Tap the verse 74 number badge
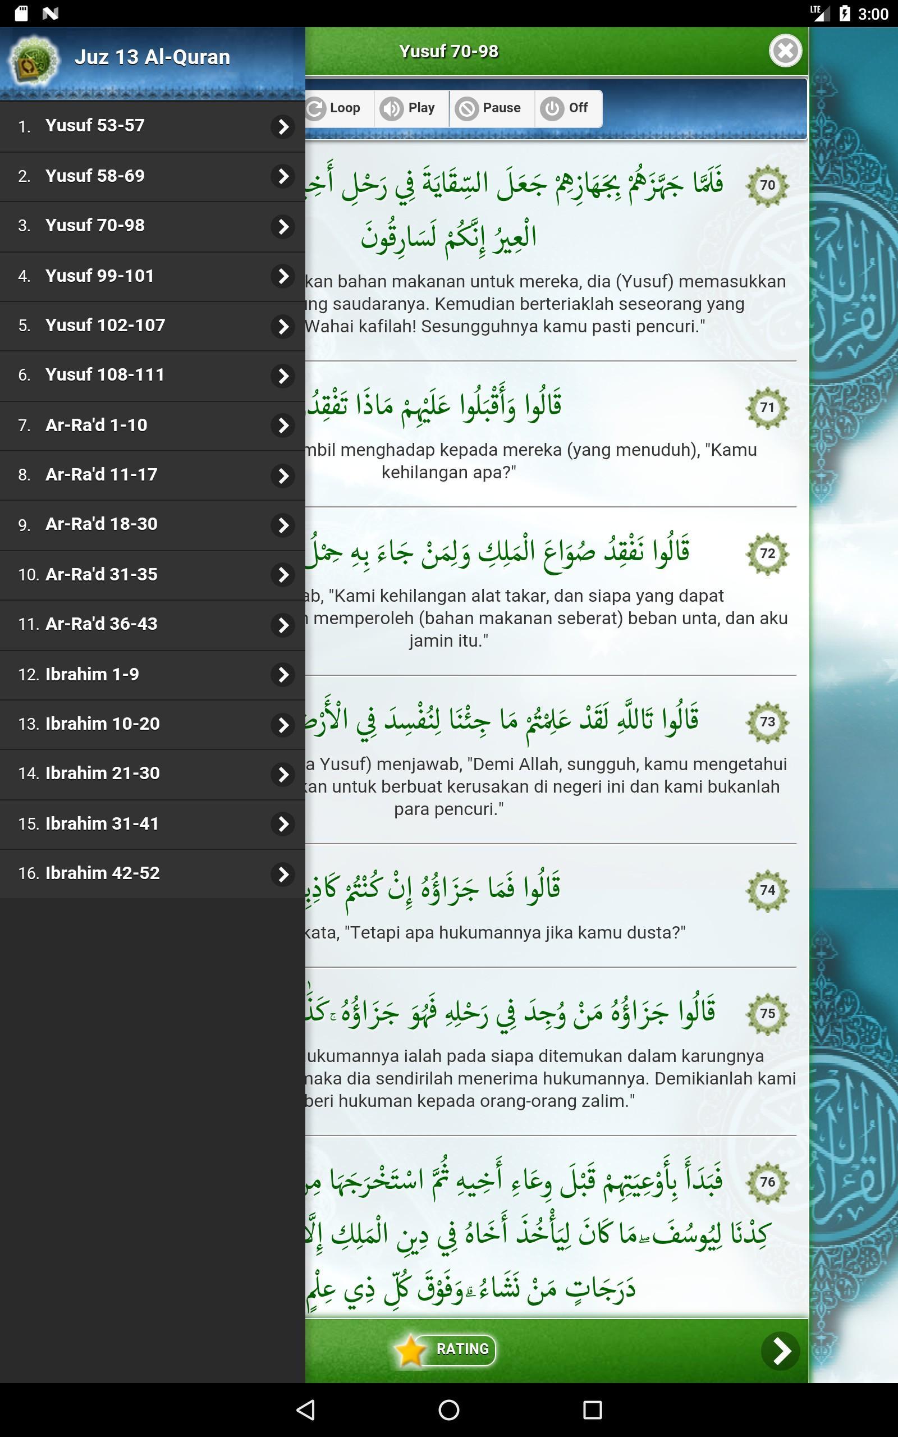Screen dimensions: 898x1437 click(767, 891)
